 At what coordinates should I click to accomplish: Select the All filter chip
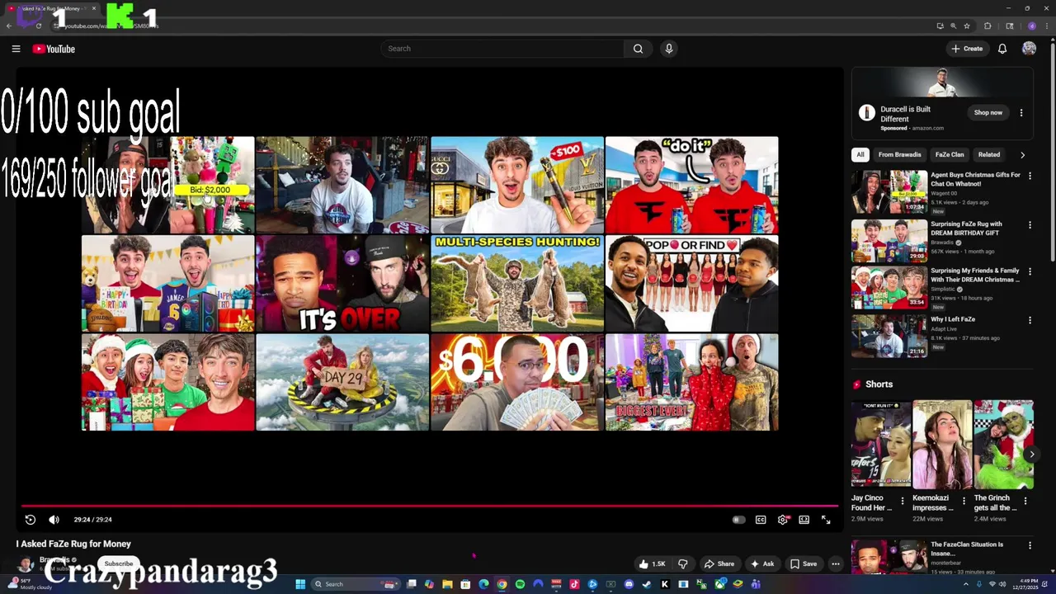(x=860, y=154)
